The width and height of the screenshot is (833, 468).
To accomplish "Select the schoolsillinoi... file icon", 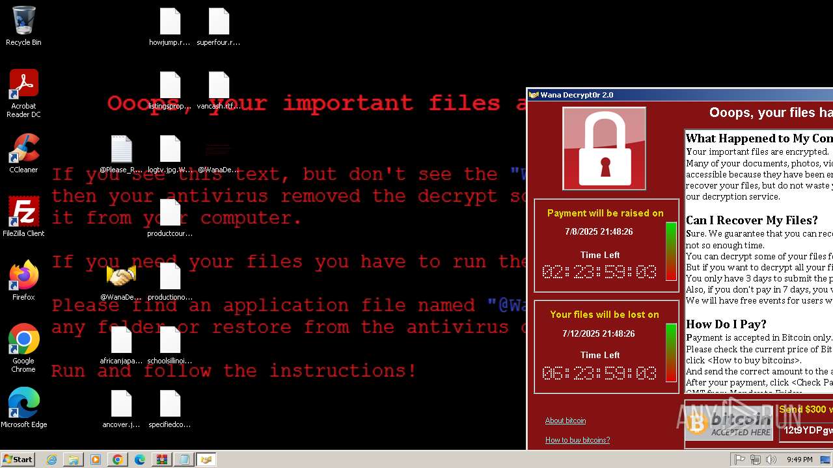I will 170,346.
